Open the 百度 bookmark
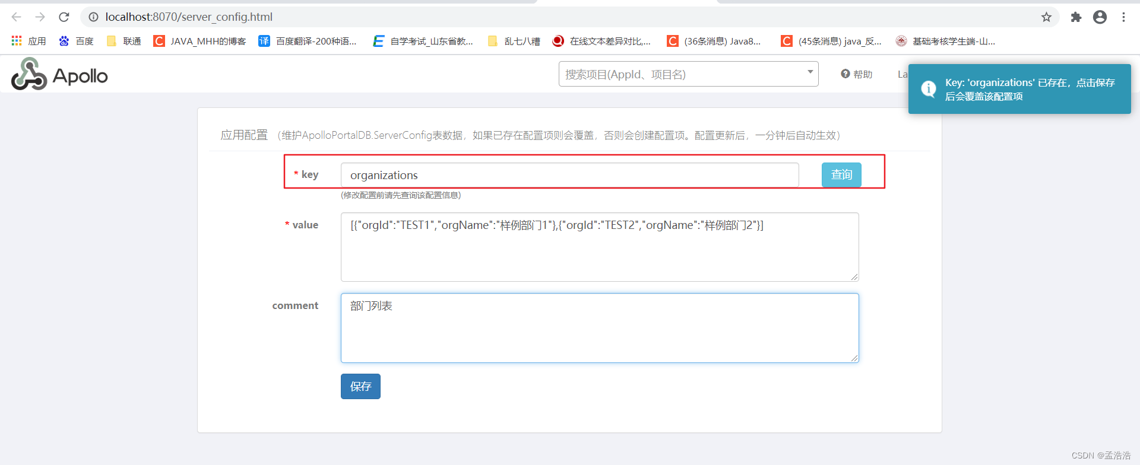This screenshot has height=465, width=1140. [x=76, y=41]
